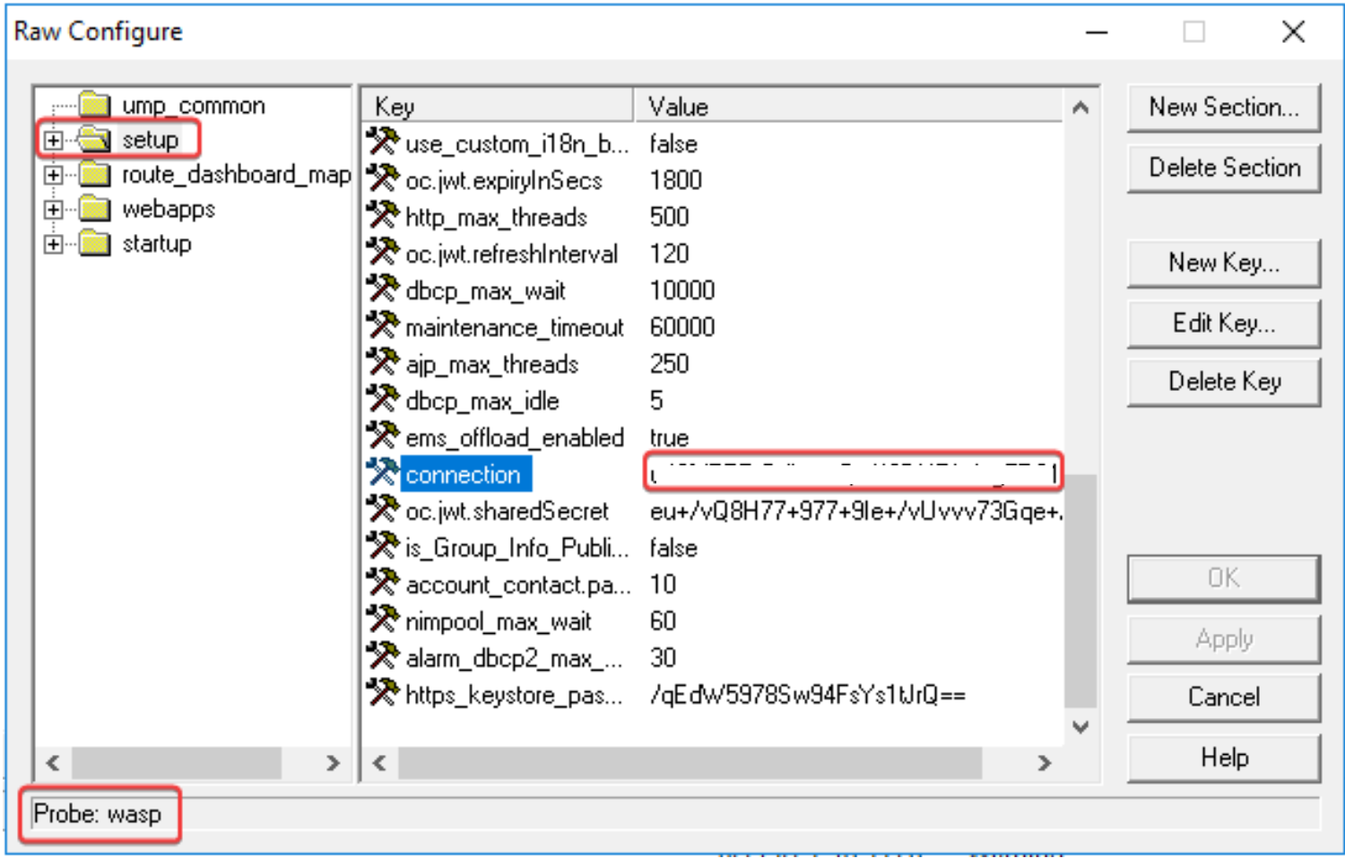Click the key icon beside dbcp_max_wait
Viewport: 1345px width, 858px height.
(x=383, y=290)
